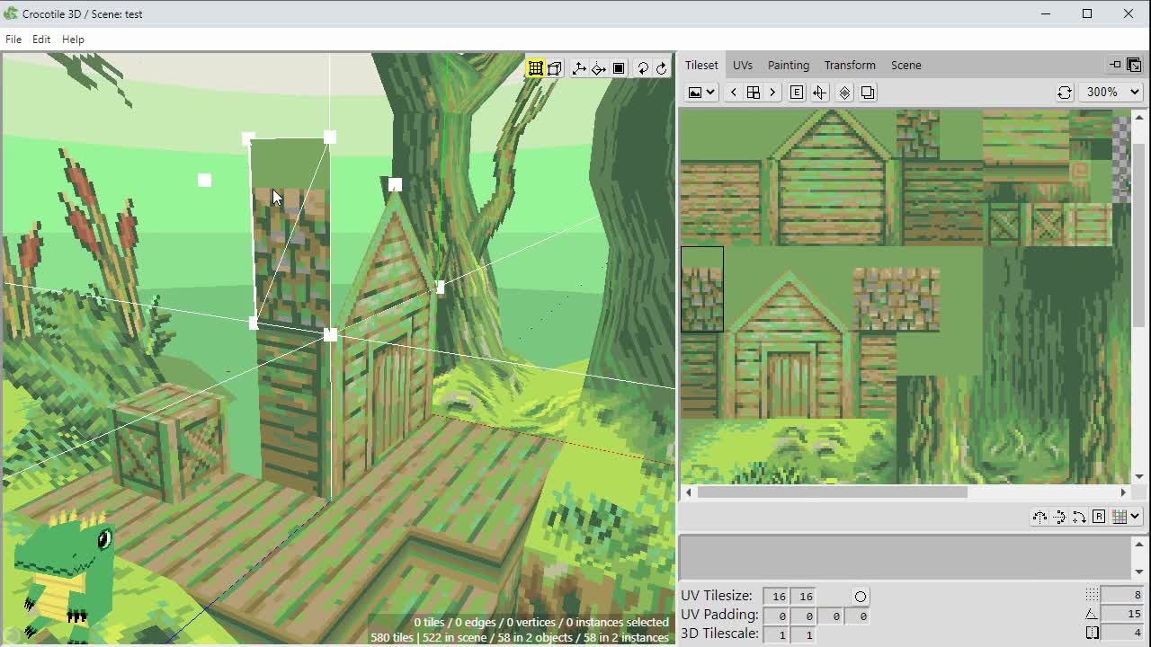Click the E button in tileset toolbar
Screen dimensions: 1151x647
[797, 93]
